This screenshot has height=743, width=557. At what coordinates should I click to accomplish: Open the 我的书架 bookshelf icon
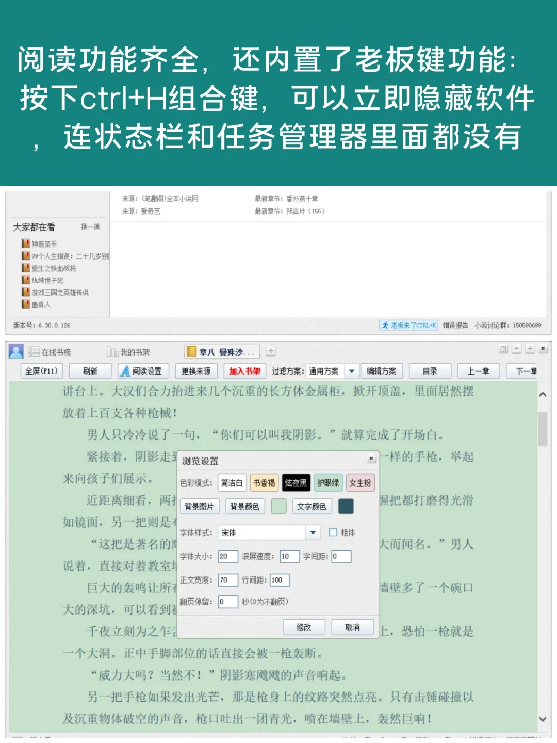coord(112,352)
